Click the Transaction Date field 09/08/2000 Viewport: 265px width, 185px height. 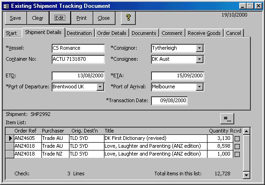(169, 101)
